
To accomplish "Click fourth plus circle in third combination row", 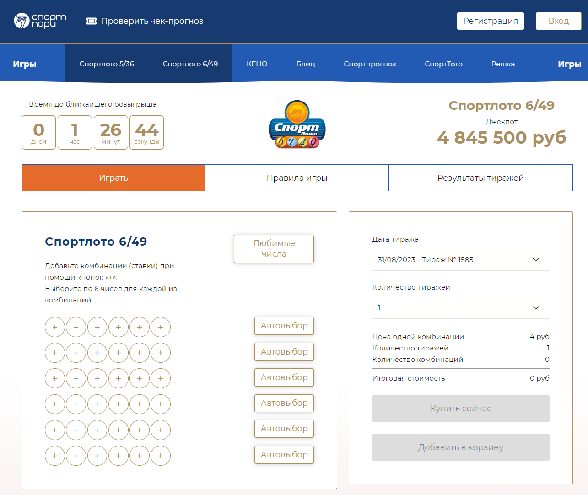I will pos(119,378).
